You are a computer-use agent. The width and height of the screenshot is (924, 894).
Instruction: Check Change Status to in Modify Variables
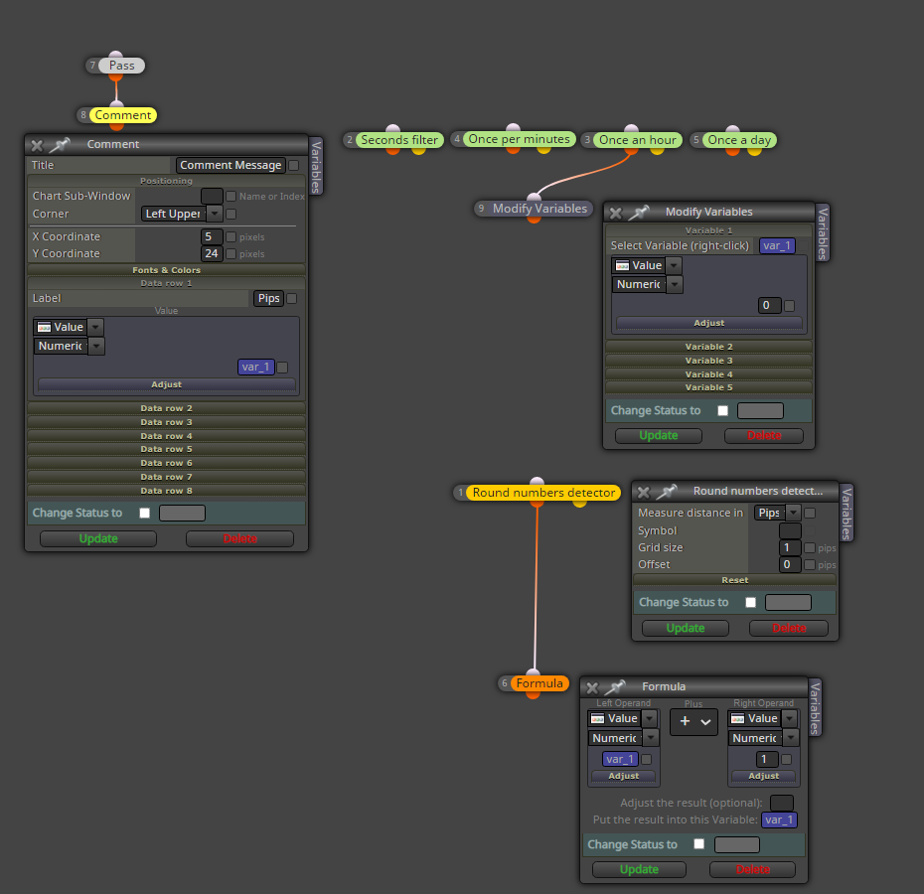[x=723, y=411]
